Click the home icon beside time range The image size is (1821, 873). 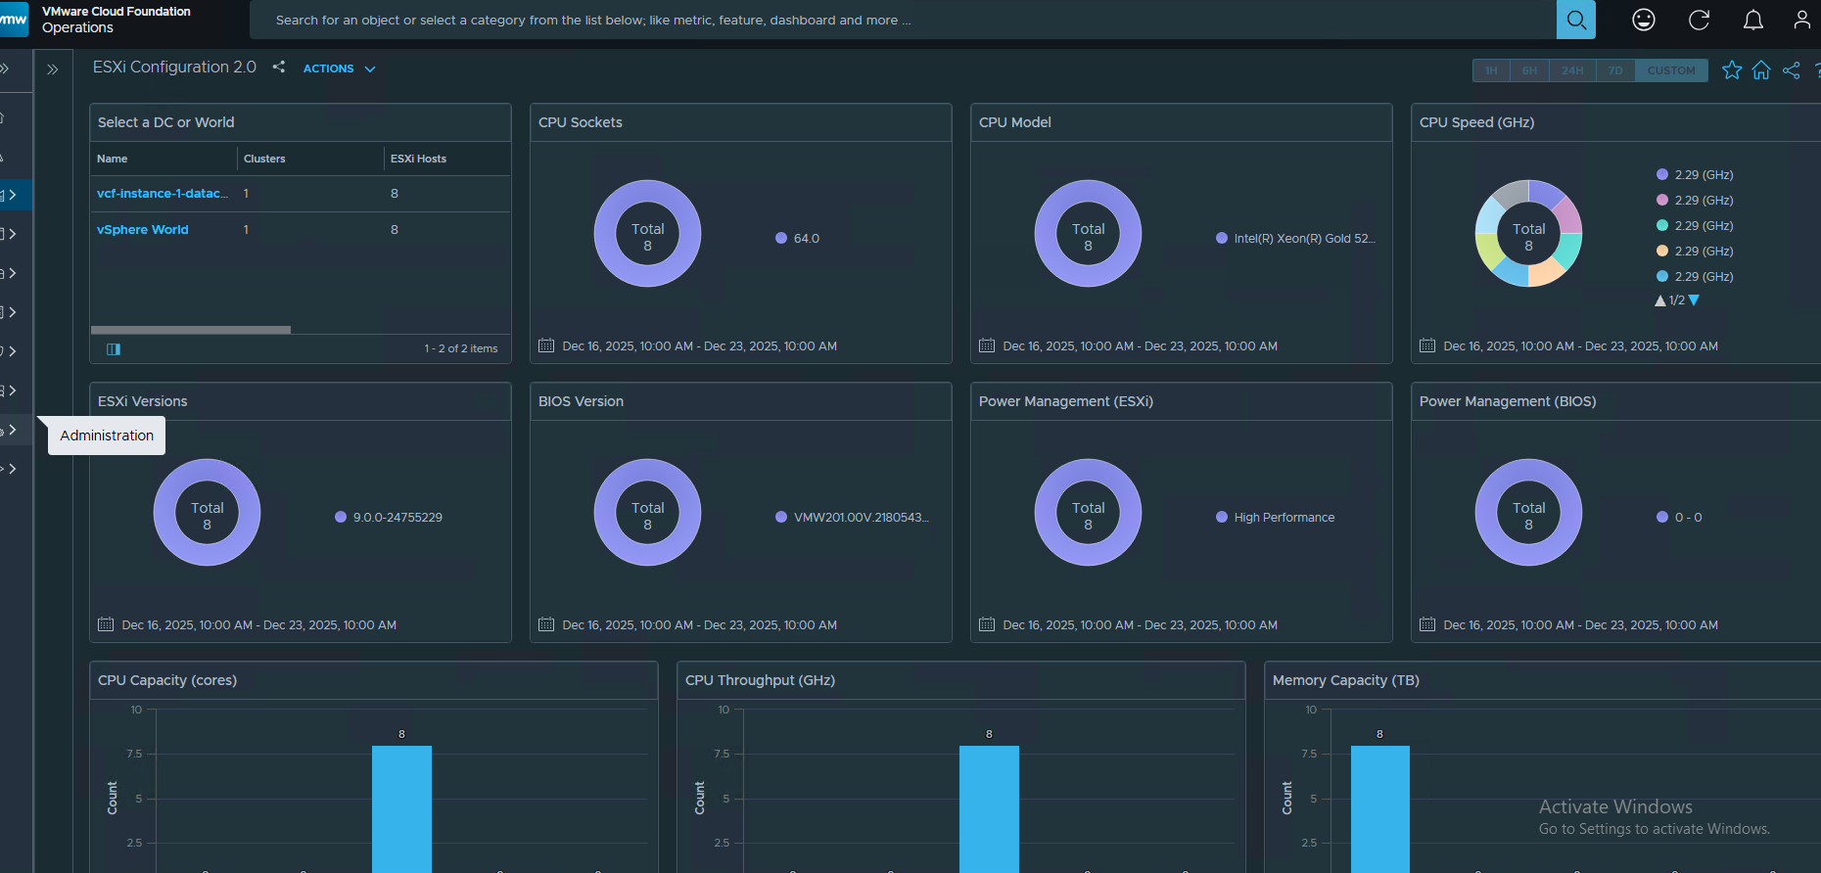(1760, 70)
